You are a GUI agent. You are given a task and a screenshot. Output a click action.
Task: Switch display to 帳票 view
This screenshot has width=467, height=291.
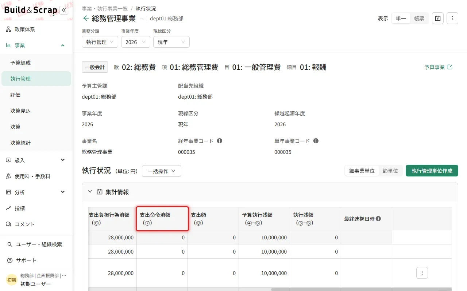click(419, 19)
